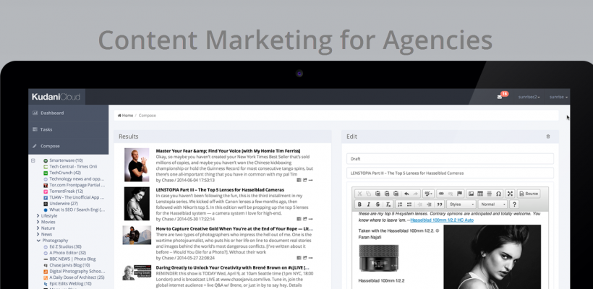Image resolution: width=593 pixels, height=289 pixels.
Task: Undo the last edit in editor
Action: 407,194
